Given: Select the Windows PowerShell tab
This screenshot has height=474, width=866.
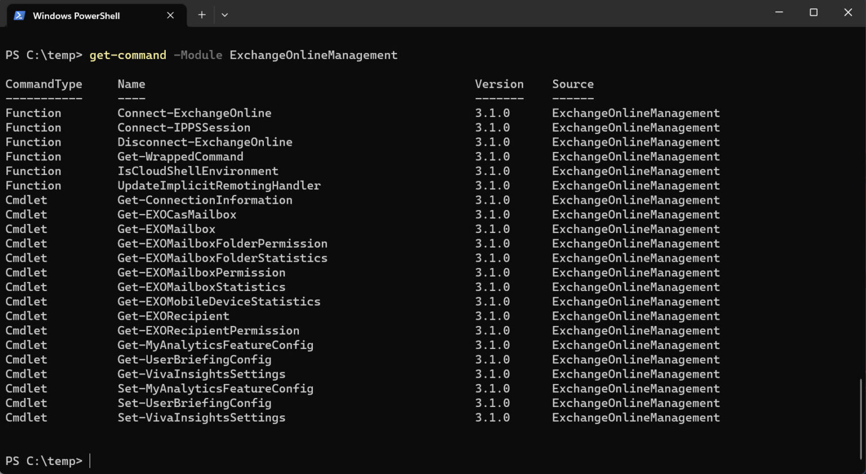Looking at the screenshot, I should [x=96, y=15].
